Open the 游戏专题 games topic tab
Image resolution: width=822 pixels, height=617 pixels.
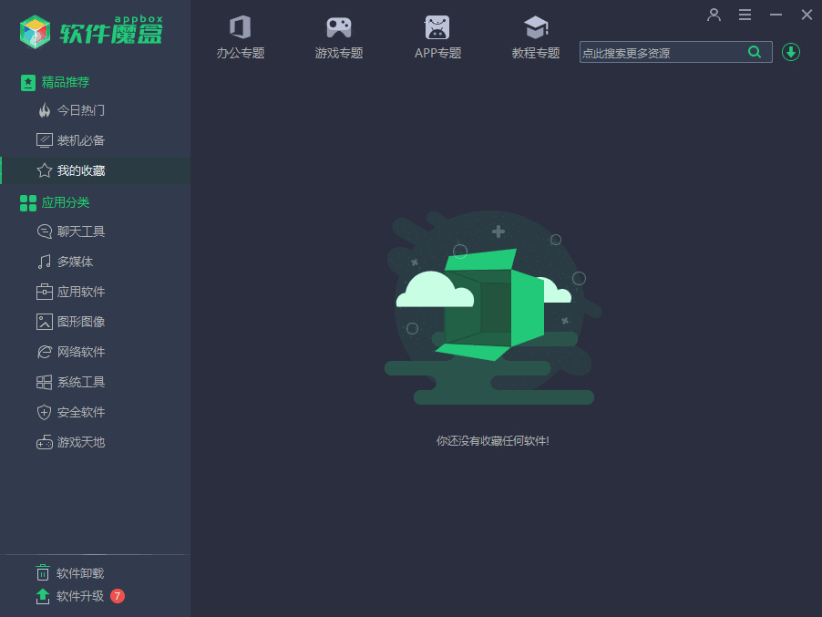point(338,36)
